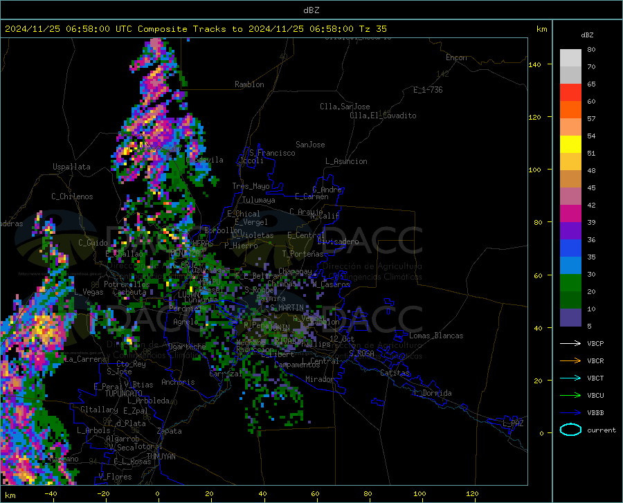Click the Encon map label

pos(456,57)
